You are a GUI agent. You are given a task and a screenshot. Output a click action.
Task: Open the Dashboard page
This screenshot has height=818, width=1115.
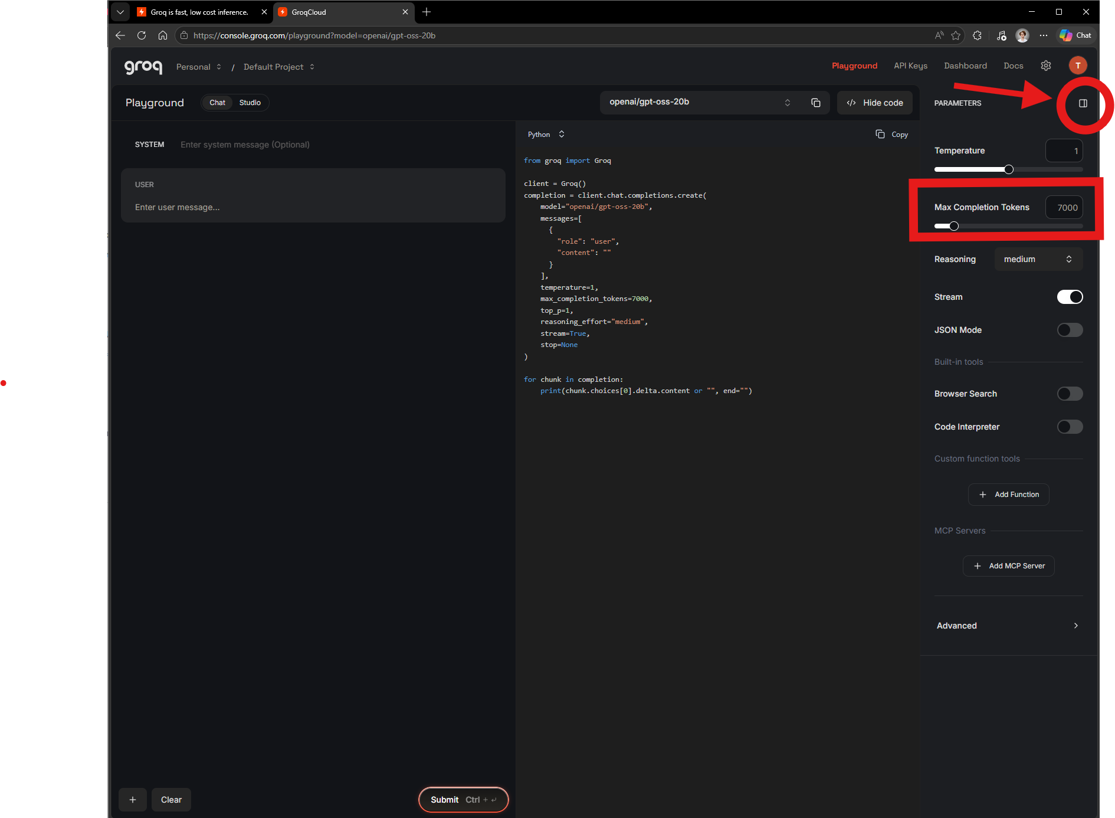pyautogui.click(x=965, y=66)
